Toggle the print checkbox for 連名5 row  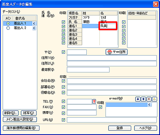64,43
